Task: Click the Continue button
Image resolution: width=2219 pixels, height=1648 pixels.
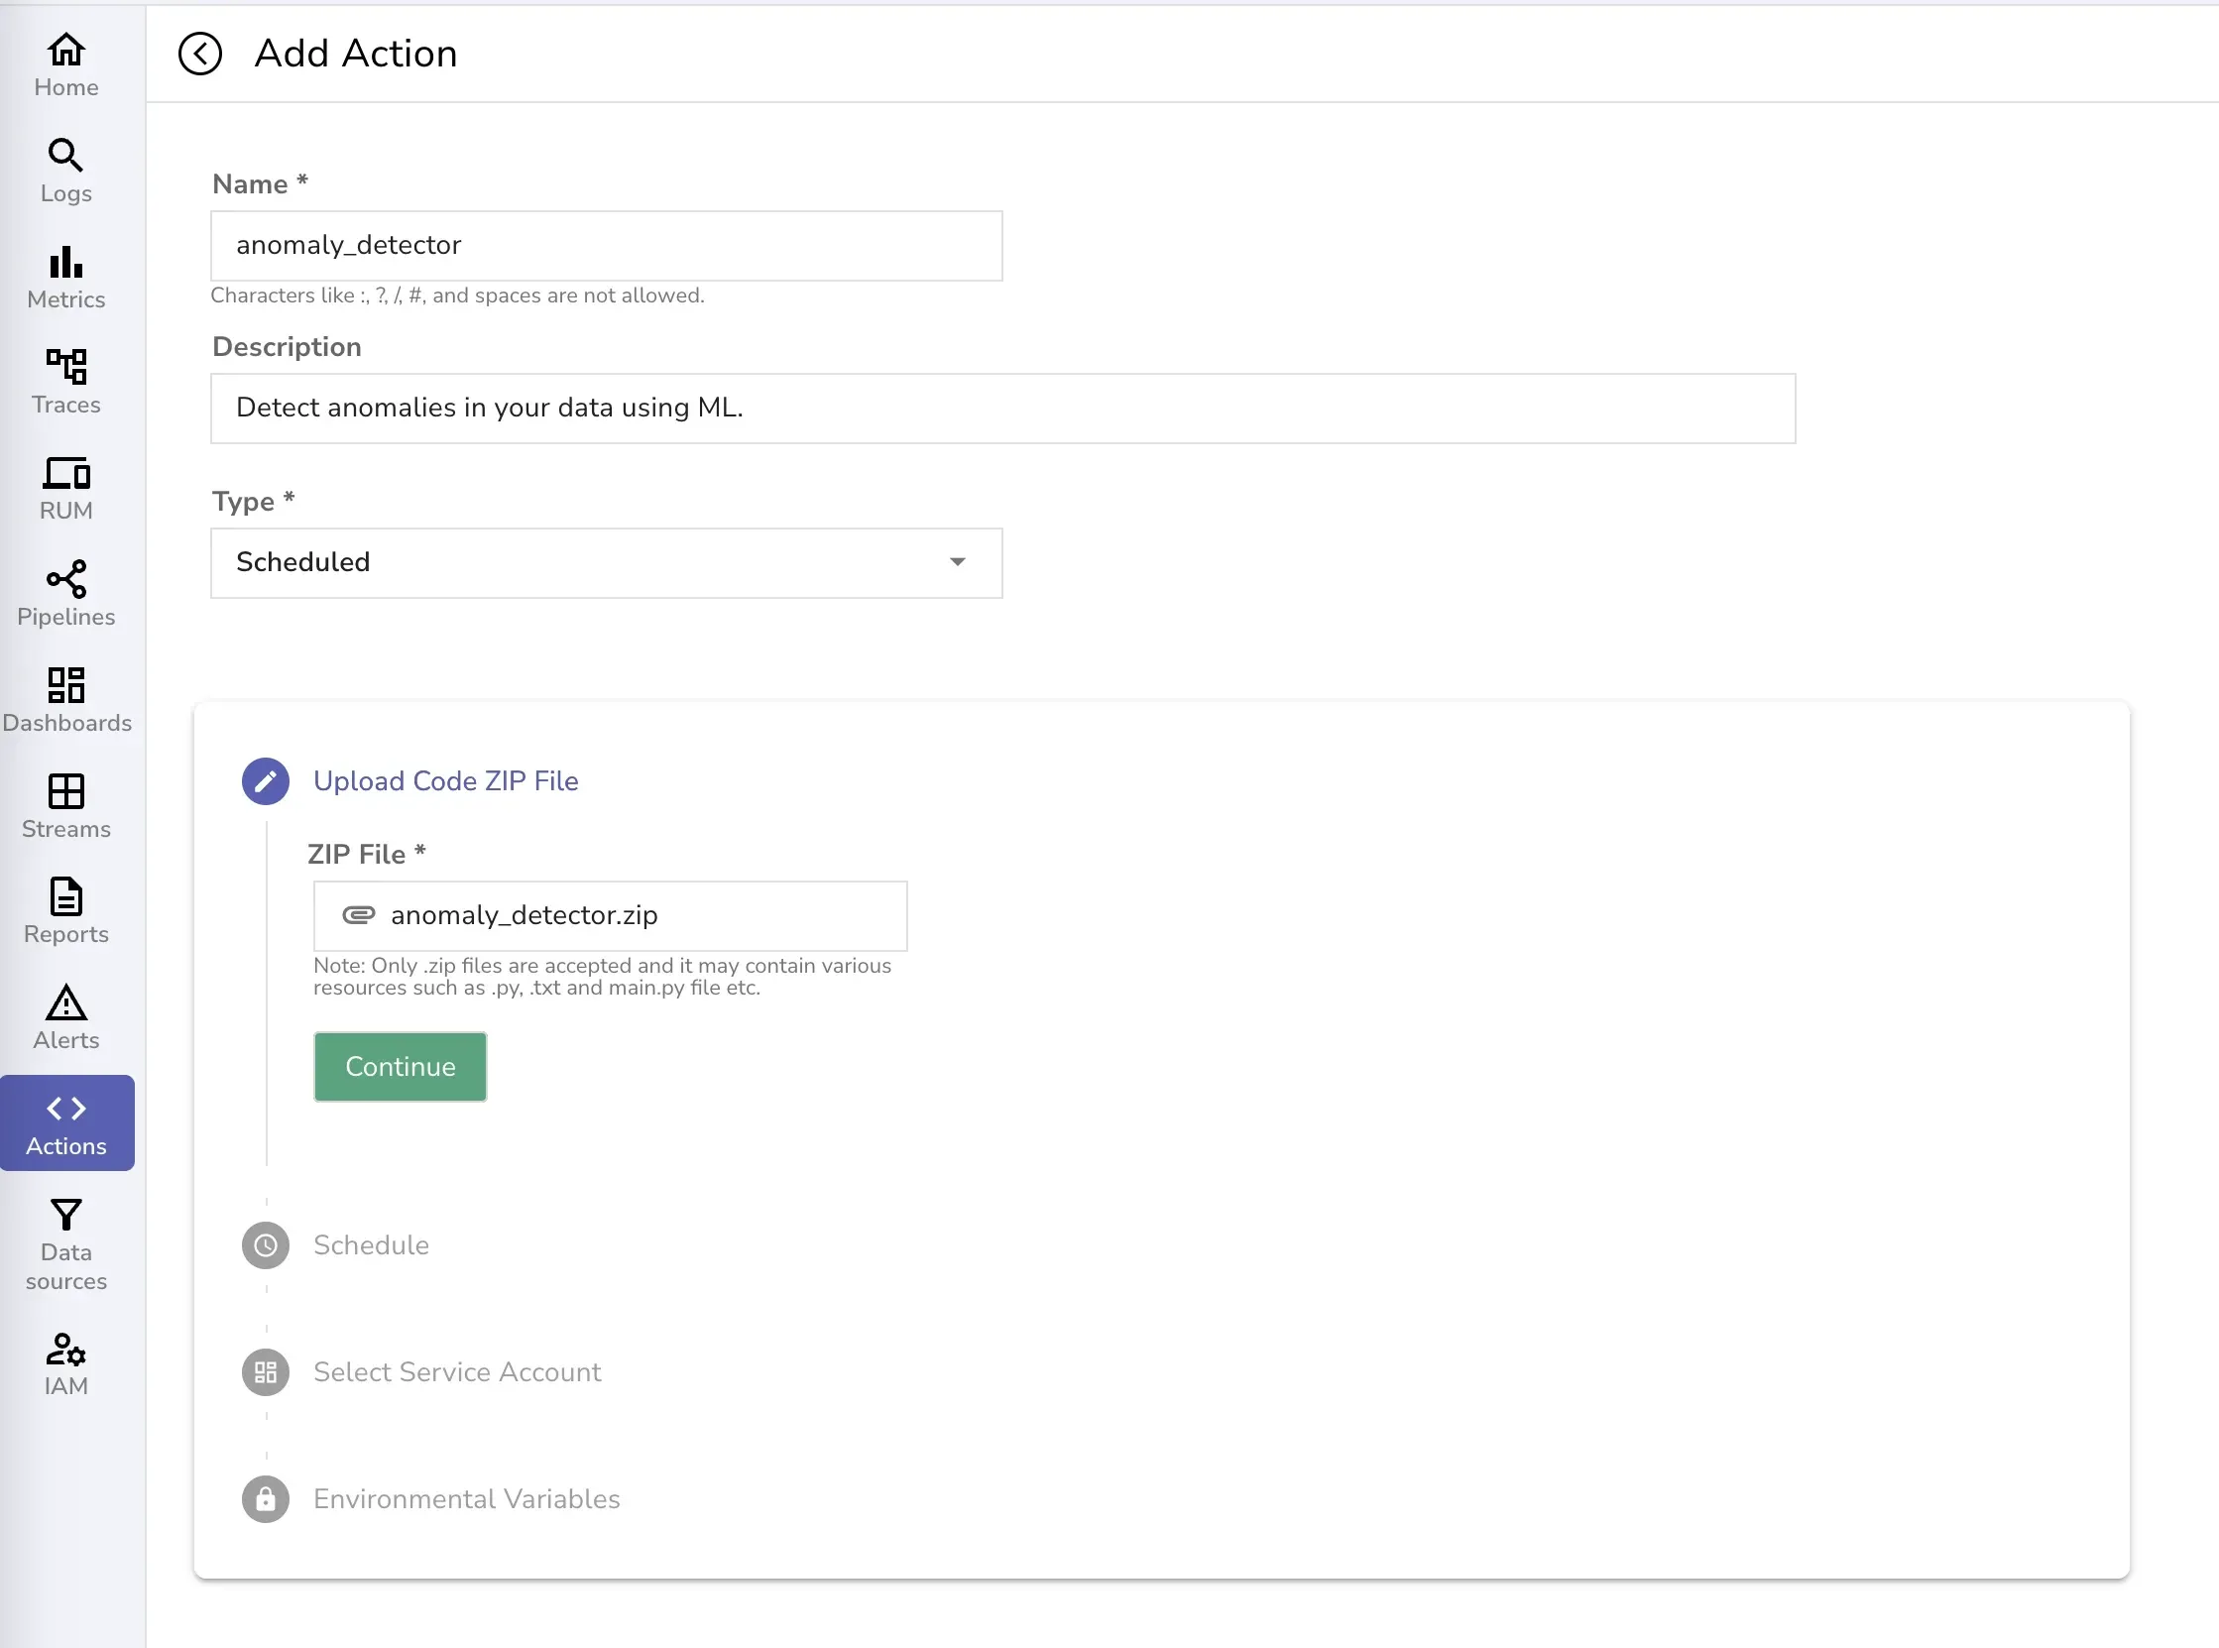Action: (399, 1066)
